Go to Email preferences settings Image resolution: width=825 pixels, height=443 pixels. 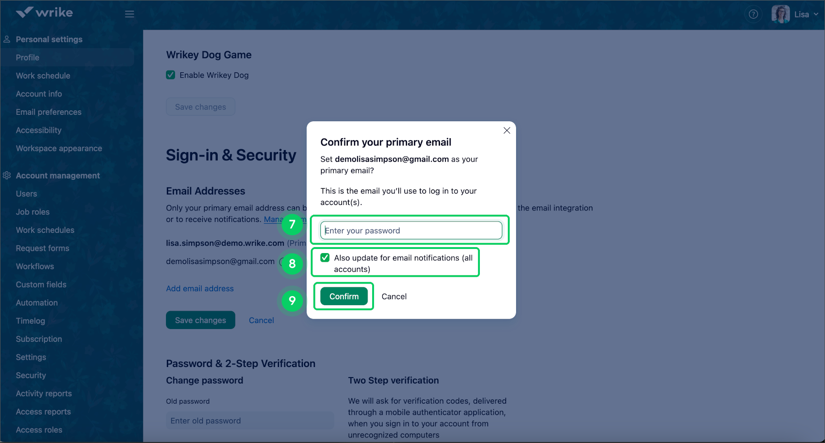(49, 112)
